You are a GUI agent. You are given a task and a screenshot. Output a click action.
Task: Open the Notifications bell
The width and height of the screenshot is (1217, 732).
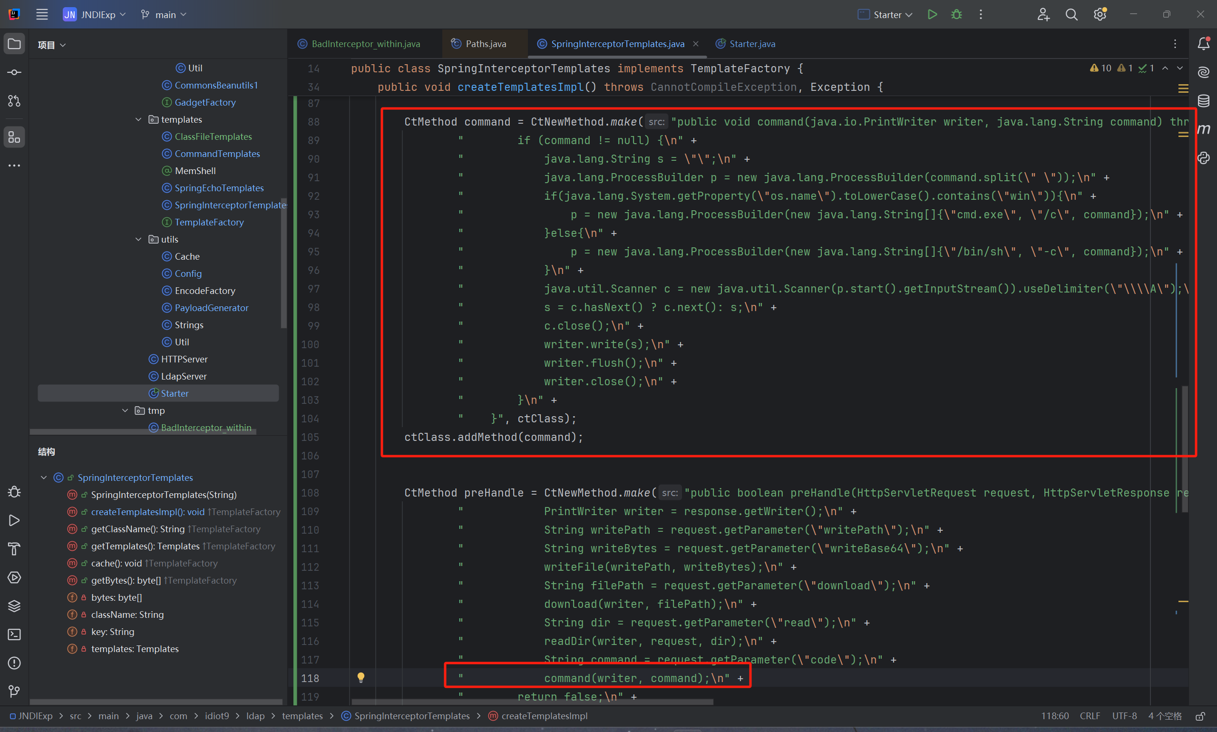pos(1204,44)
